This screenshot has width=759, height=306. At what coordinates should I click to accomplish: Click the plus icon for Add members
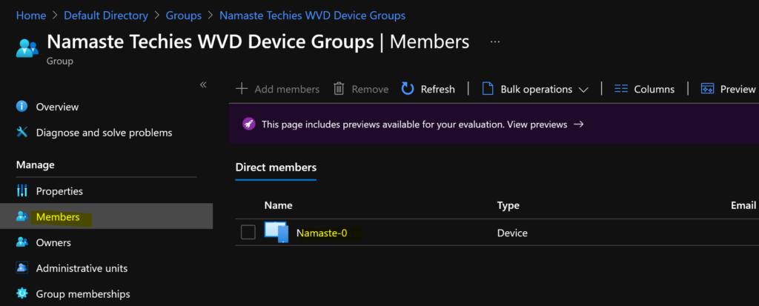(242, 89)
